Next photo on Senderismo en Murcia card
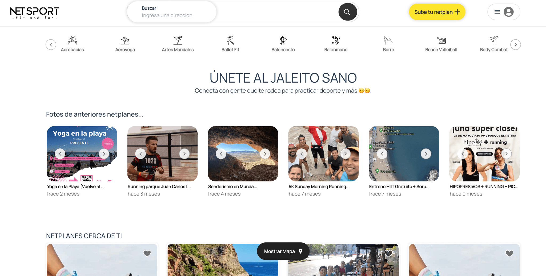Screen dimensions: 546x276 [265, 154]
